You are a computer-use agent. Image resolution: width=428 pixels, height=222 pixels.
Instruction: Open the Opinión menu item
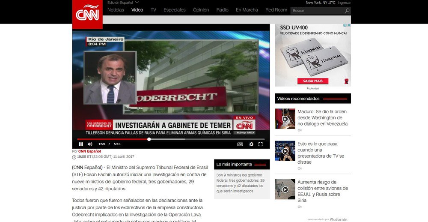201,10
